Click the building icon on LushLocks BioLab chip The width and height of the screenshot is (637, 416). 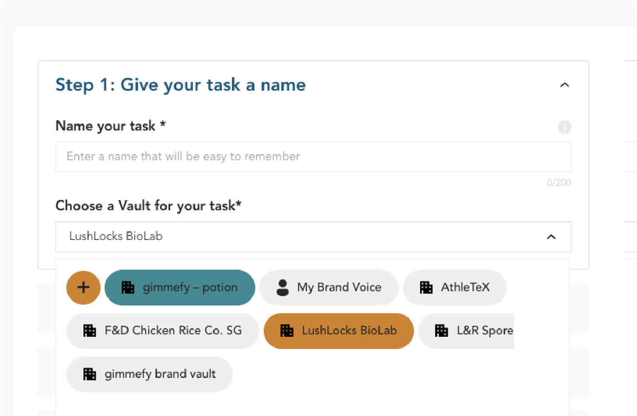pyautogui.click(x=287, y=331)
